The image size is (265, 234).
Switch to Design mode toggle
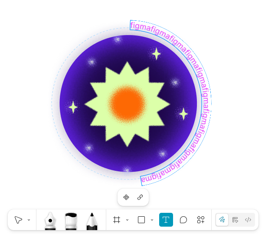coord(235,220)
